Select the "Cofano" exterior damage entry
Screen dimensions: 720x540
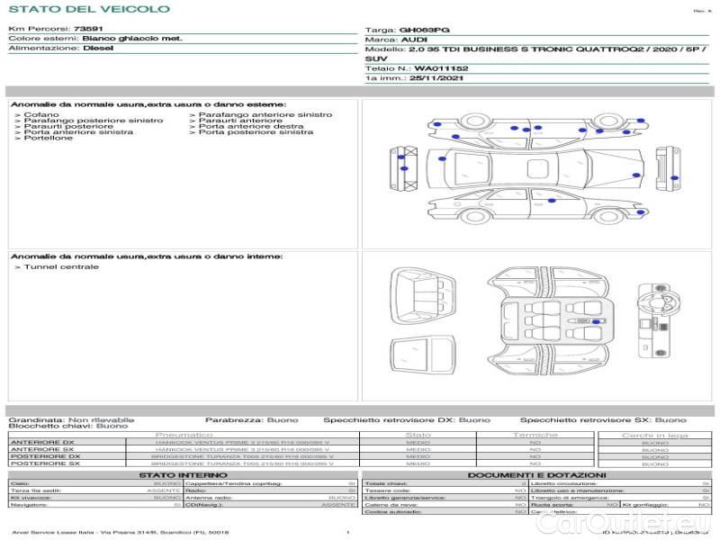click(x=41, y=115)
